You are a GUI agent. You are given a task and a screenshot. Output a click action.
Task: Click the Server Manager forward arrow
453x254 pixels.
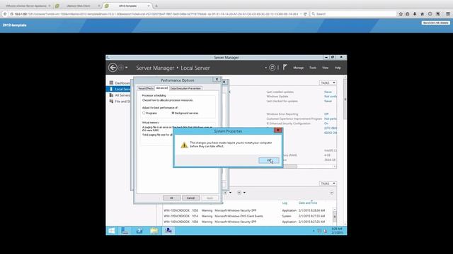[121, 68]
